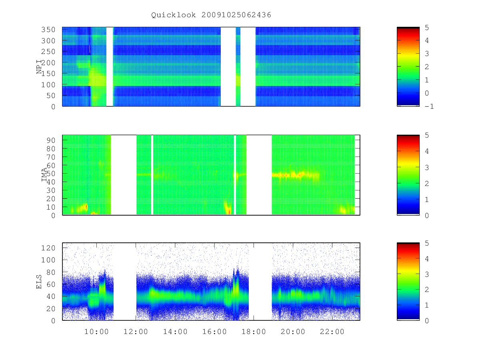Click the 14:00 time axis label
Viewport: 480px width, 360px height.
175,332
